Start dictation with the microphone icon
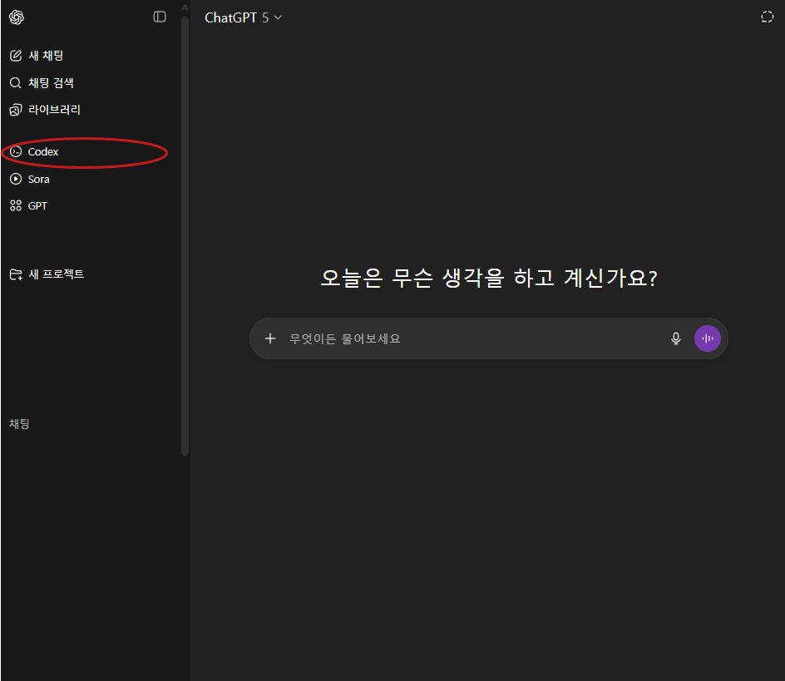This screenshot has height=681, width=785. click(x=676, y=338)
